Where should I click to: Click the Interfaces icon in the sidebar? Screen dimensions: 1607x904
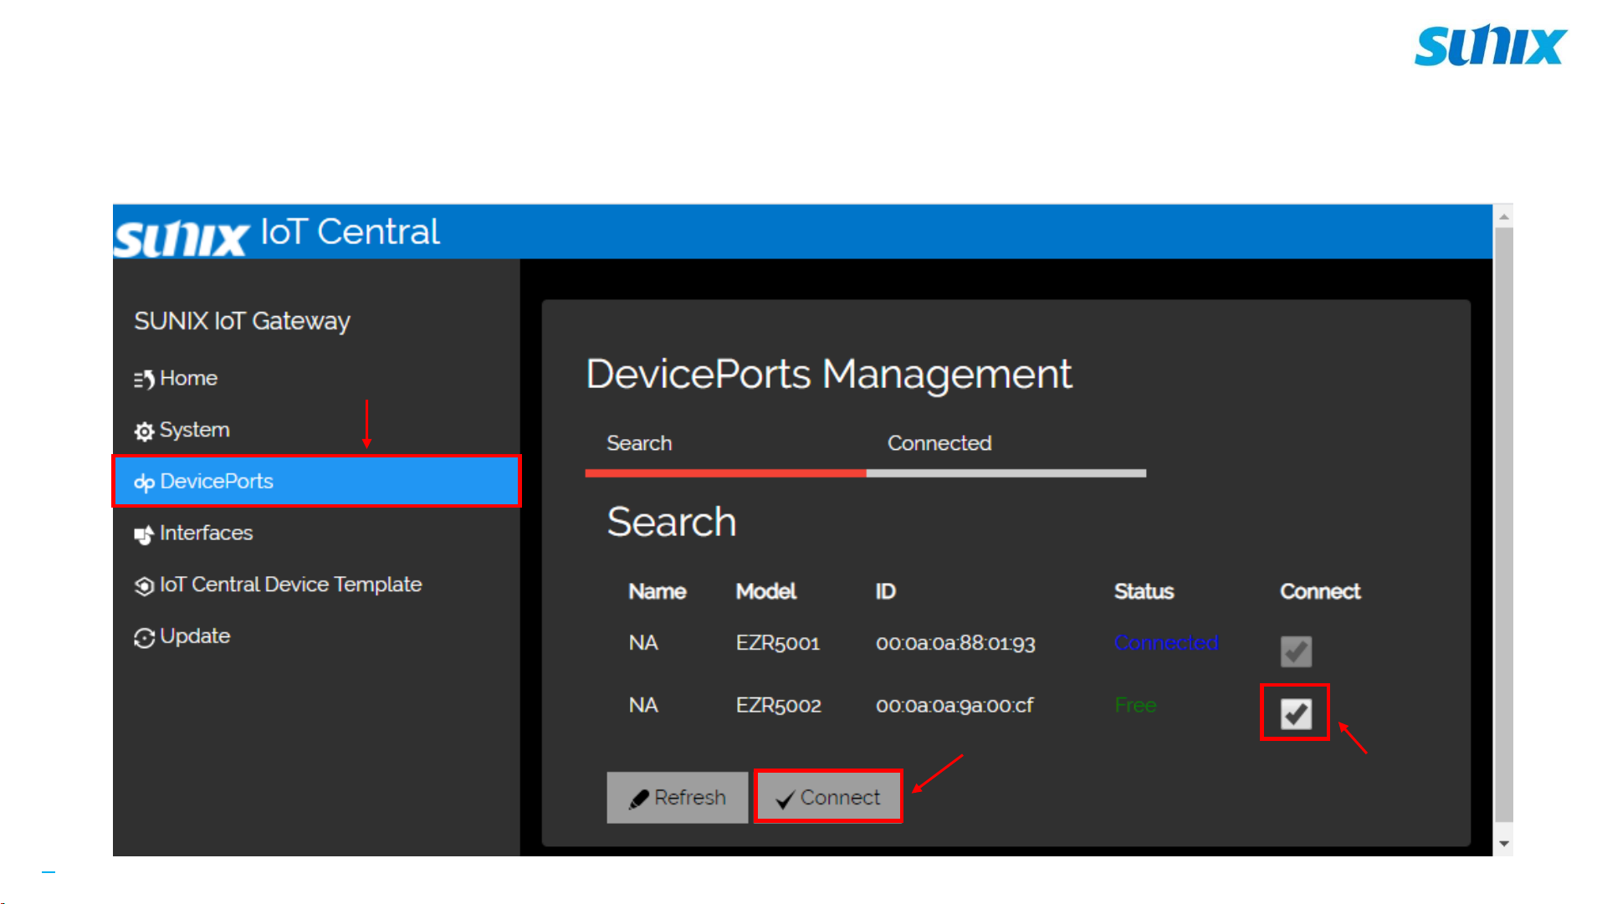point(144,534)
